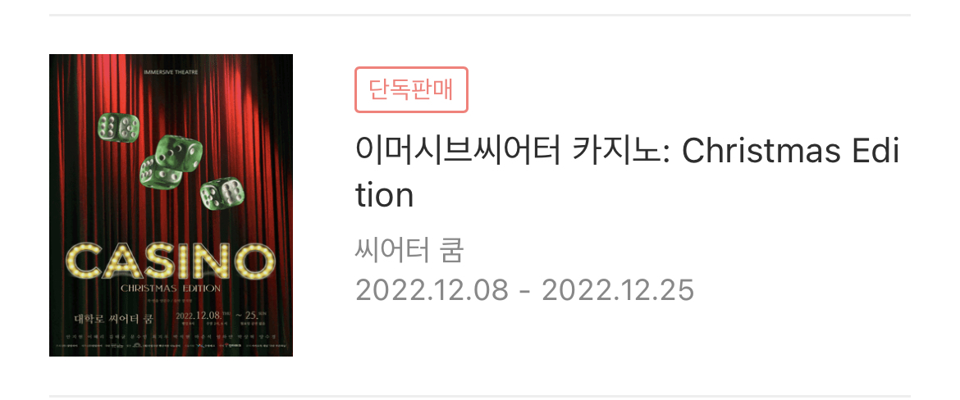Click 'Christmas Edi' text in the listing title
The image size is (960, 400).
(x=790, y=151)
